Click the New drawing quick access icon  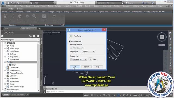(x=8, y=3)
